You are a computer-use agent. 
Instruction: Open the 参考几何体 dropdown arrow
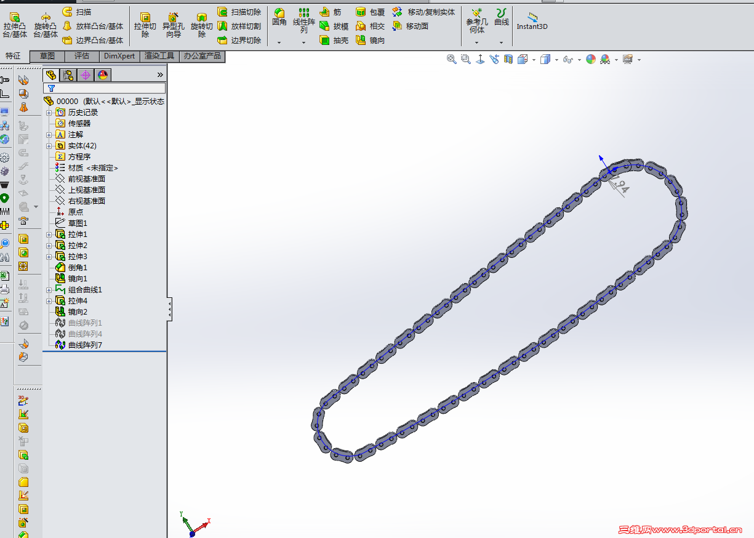tap(477, 42)
